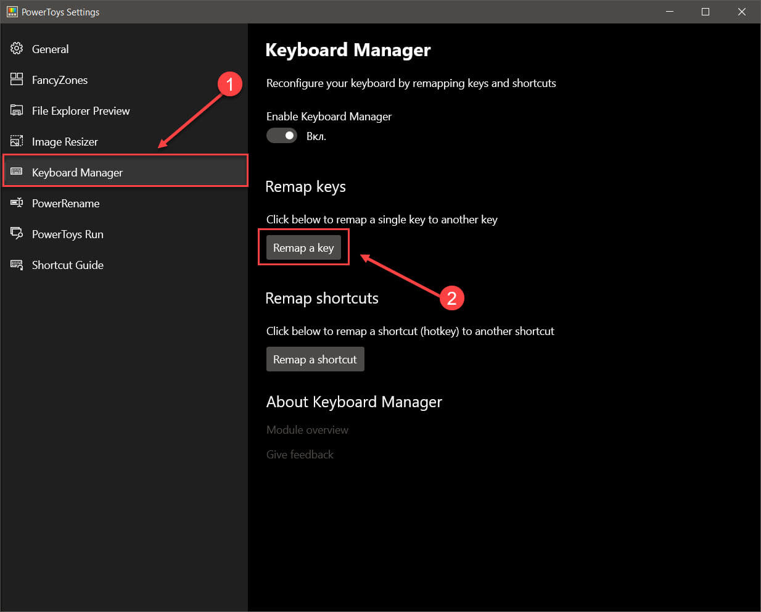Viewport: 761px width, 612px height.
Task: Click the 'Enable Keyboard Manager' label
Action: click(329, 117)
